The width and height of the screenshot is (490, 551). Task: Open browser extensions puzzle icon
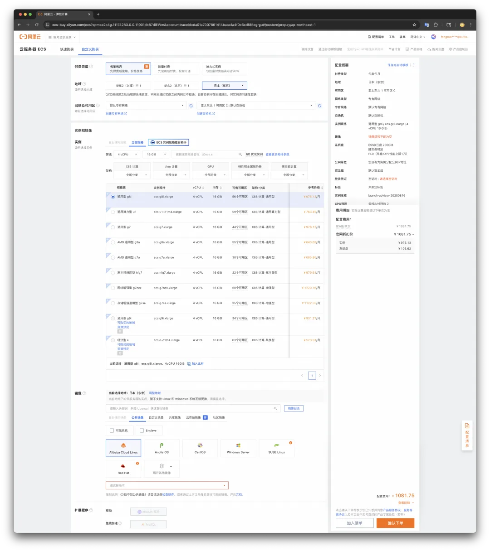pos(436,25)
